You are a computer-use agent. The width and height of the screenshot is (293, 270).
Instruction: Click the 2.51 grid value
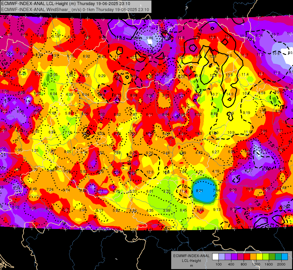(100, 191)
